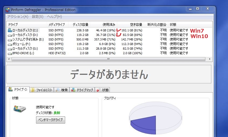Click the 500.0 MB capacity cell
The width and height of the screenshot is (228, 137).
pyautogui.click(x=82, y=39)
